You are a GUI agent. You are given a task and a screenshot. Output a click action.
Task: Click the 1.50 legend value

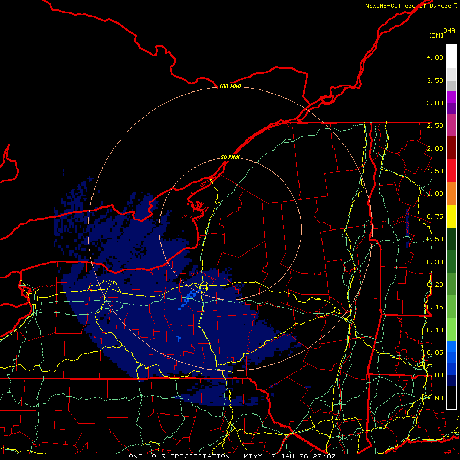point(435,171)
